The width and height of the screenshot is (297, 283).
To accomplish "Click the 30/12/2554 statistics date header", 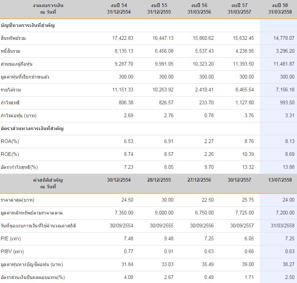I will pyautogui.click(x=119, y=180).
